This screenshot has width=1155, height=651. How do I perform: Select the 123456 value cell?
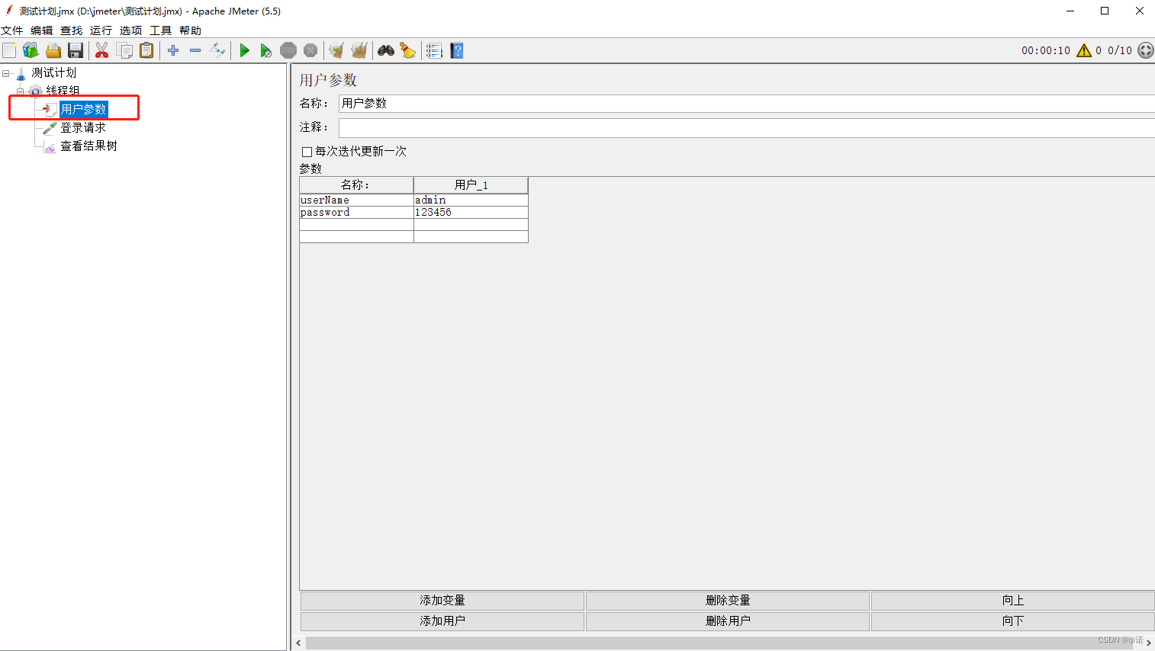[x=471, y=213]
